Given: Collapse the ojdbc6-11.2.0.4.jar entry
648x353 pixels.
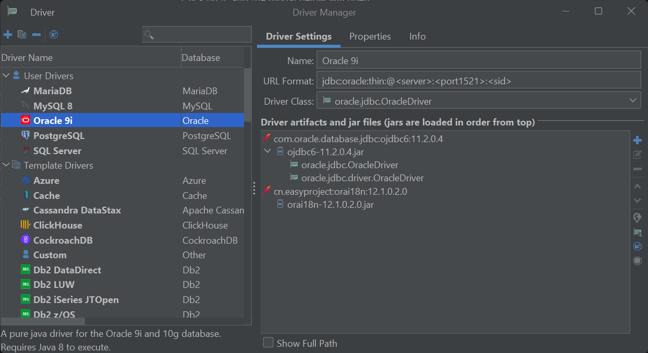Looking at the screenshot, I should [x=267, y=150].
